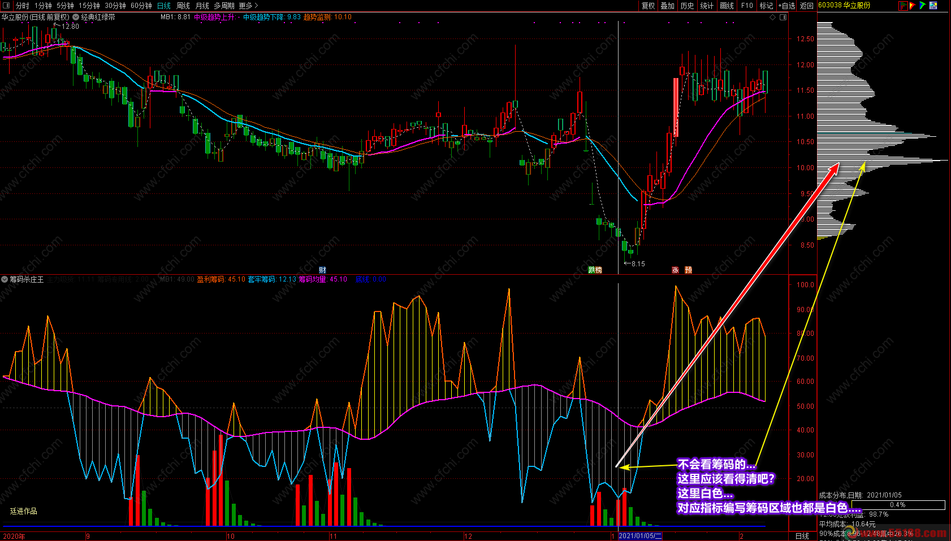Click the 叠加 overlay button
The width and height of the screenshot is (951, 541).
coord(668,6)
